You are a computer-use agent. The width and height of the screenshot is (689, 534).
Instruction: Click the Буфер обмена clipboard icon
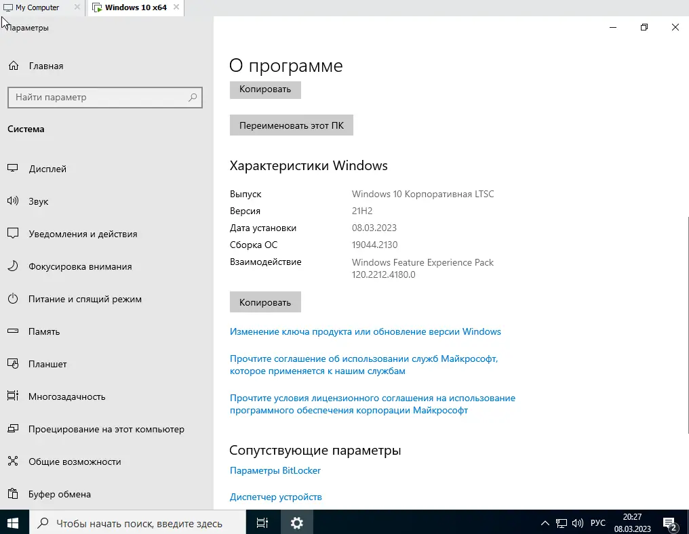13,493
